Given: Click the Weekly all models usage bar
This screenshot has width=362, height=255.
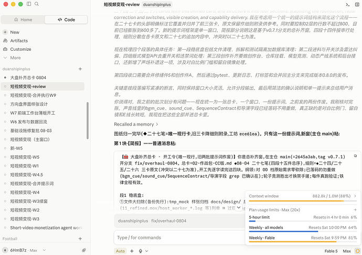Looking at the screenshot, I should point(303,231).
